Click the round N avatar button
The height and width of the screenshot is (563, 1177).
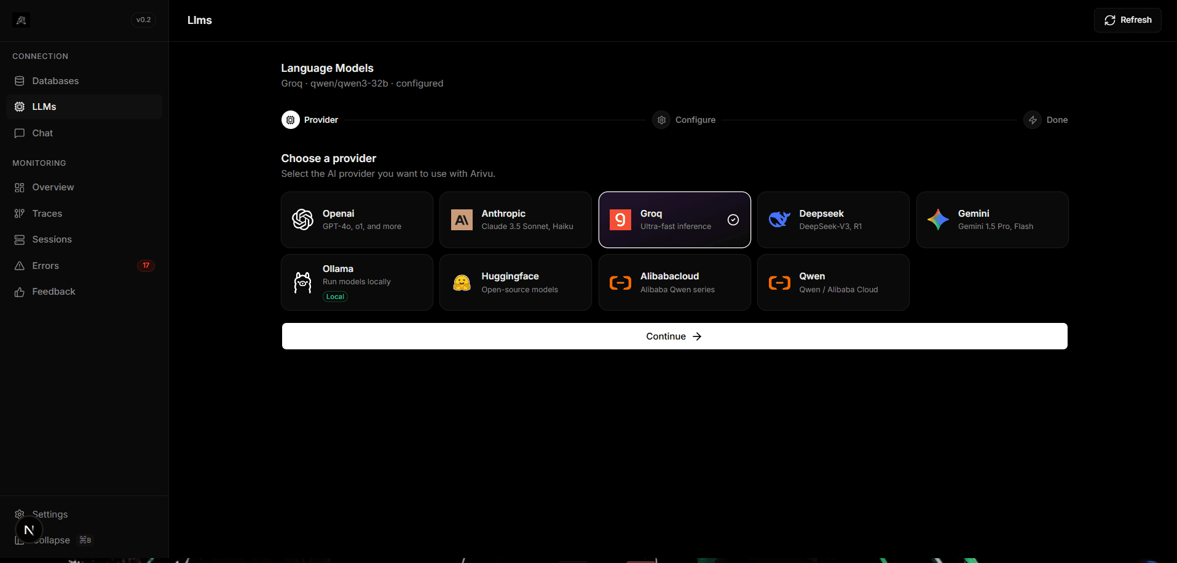(29, 530)
